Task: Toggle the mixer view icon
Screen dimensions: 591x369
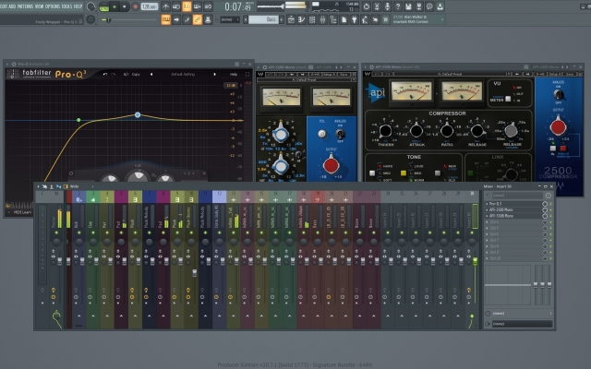Action: (x=322, y=19)
